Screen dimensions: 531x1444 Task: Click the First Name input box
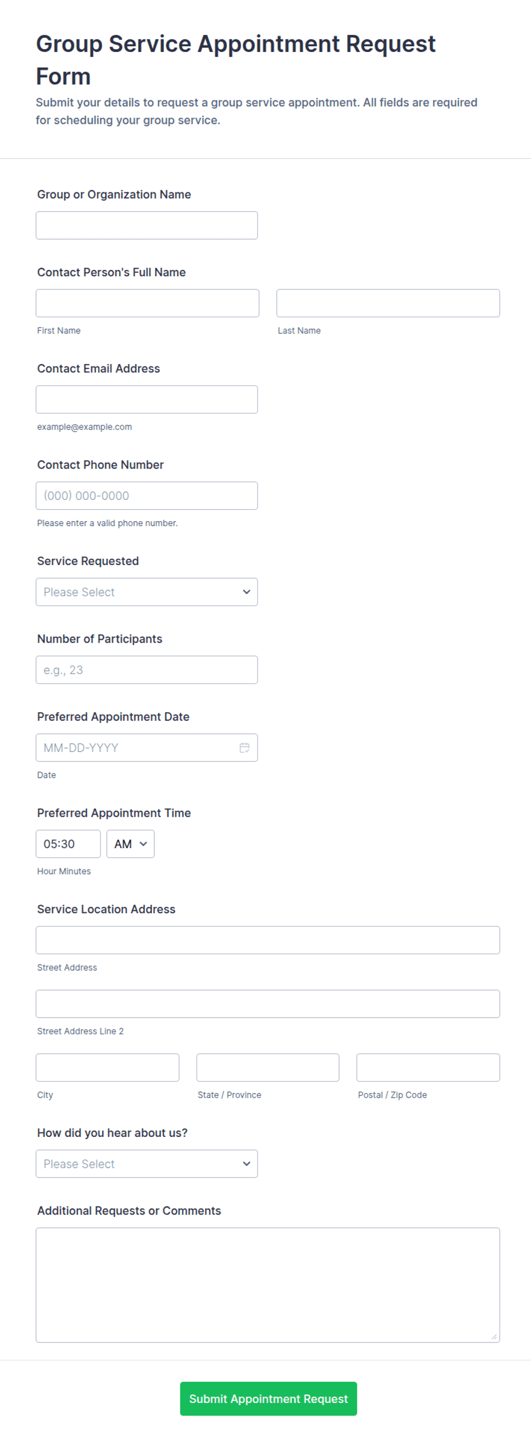point(147,303)
